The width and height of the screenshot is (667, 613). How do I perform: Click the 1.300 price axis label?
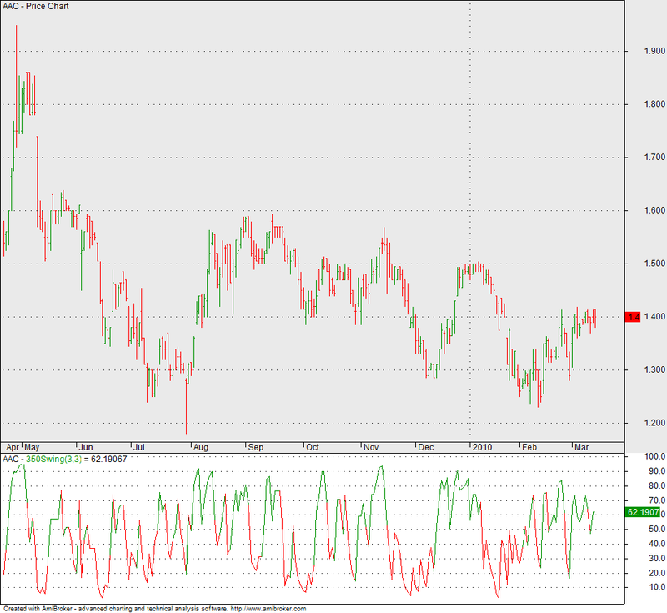(x=654, y=369)
